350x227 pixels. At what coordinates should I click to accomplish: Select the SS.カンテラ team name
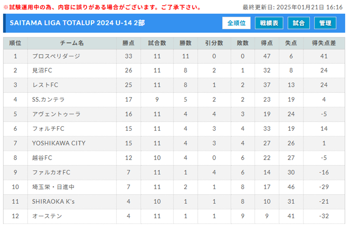click(49, 100)
